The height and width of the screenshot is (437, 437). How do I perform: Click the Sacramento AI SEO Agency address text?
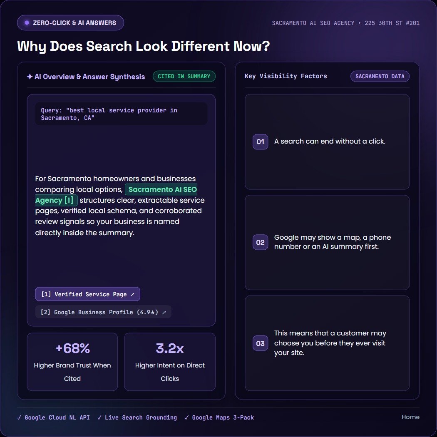(x=345, y=23)
